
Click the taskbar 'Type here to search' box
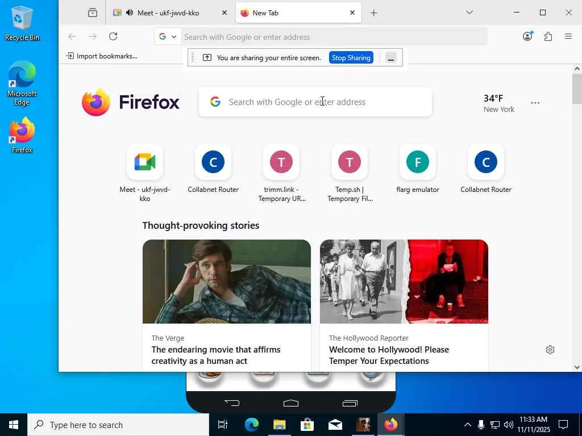click(118, 425)
